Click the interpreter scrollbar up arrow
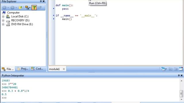This screenshot has width=184, height=103. click(x=181, y=81)
